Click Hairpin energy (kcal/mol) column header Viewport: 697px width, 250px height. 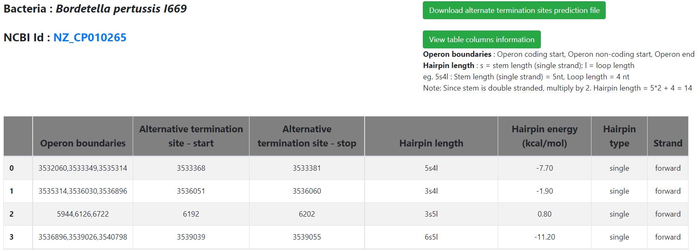click(544, 136)
